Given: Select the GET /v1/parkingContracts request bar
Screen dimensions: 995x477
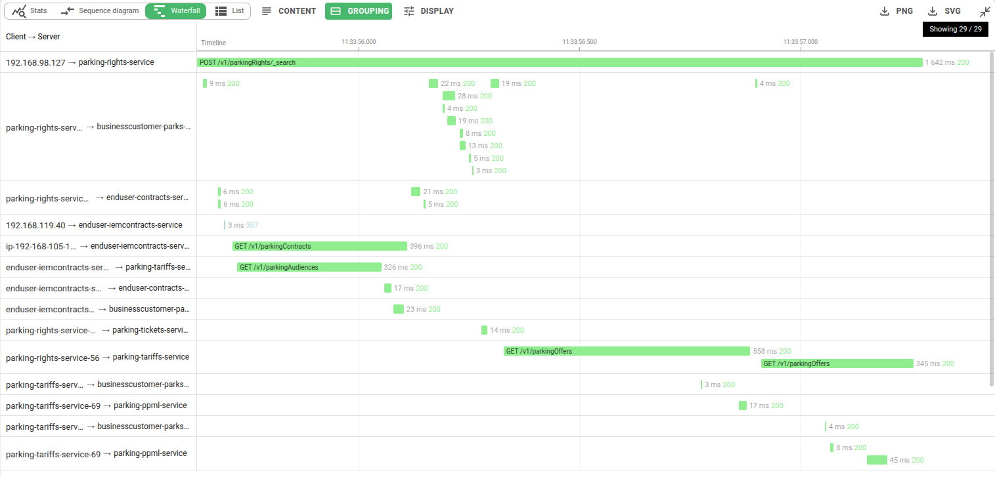Looking at the screenshot, I should 320,246.
